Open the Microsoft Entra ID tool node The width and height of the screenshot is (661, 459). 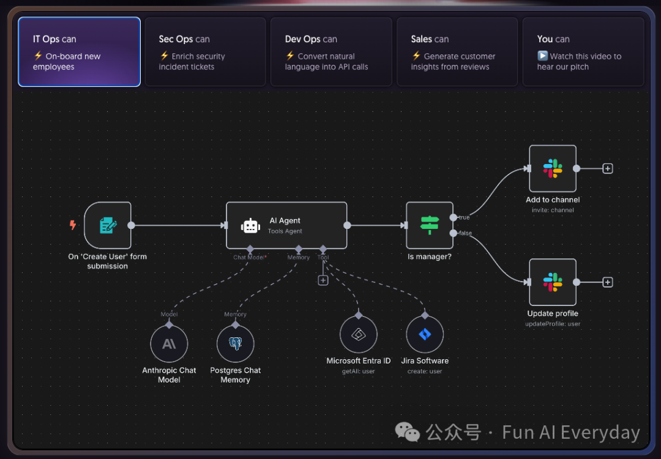coord(358,334)
